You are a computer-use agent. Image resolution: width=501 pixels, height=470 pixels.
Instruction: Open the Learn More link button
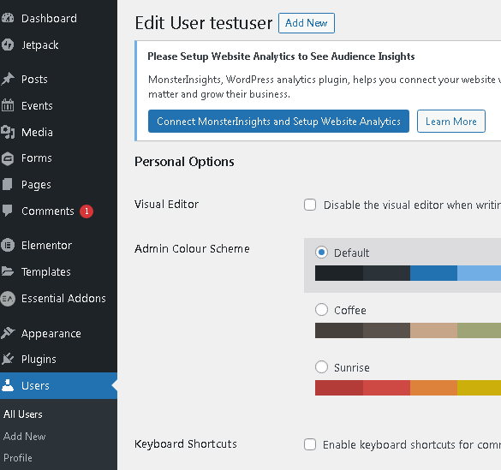pyautogui.click(x=451, y=122)
